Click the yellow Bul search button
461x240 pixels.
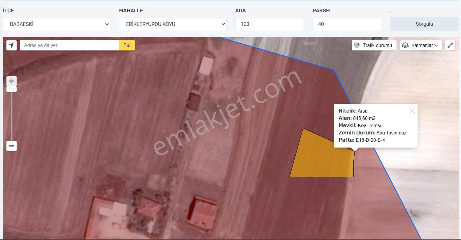[127, 45]
